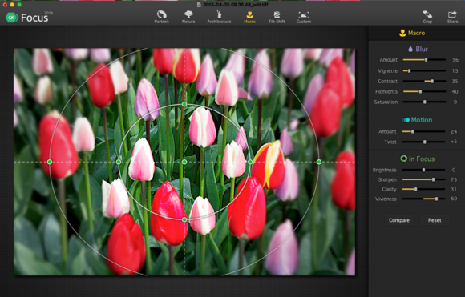The height and width of the screenshot is (297, 465).
Task: Adjust the Motion Amount slider
Action: [423, 131]
